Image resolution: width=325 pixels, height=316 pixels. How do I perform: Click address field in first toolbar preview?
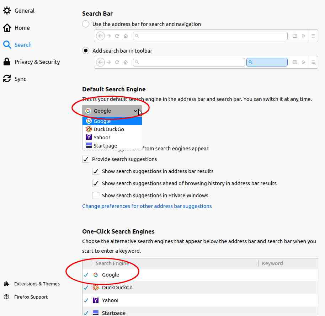(x=210, y=36)
